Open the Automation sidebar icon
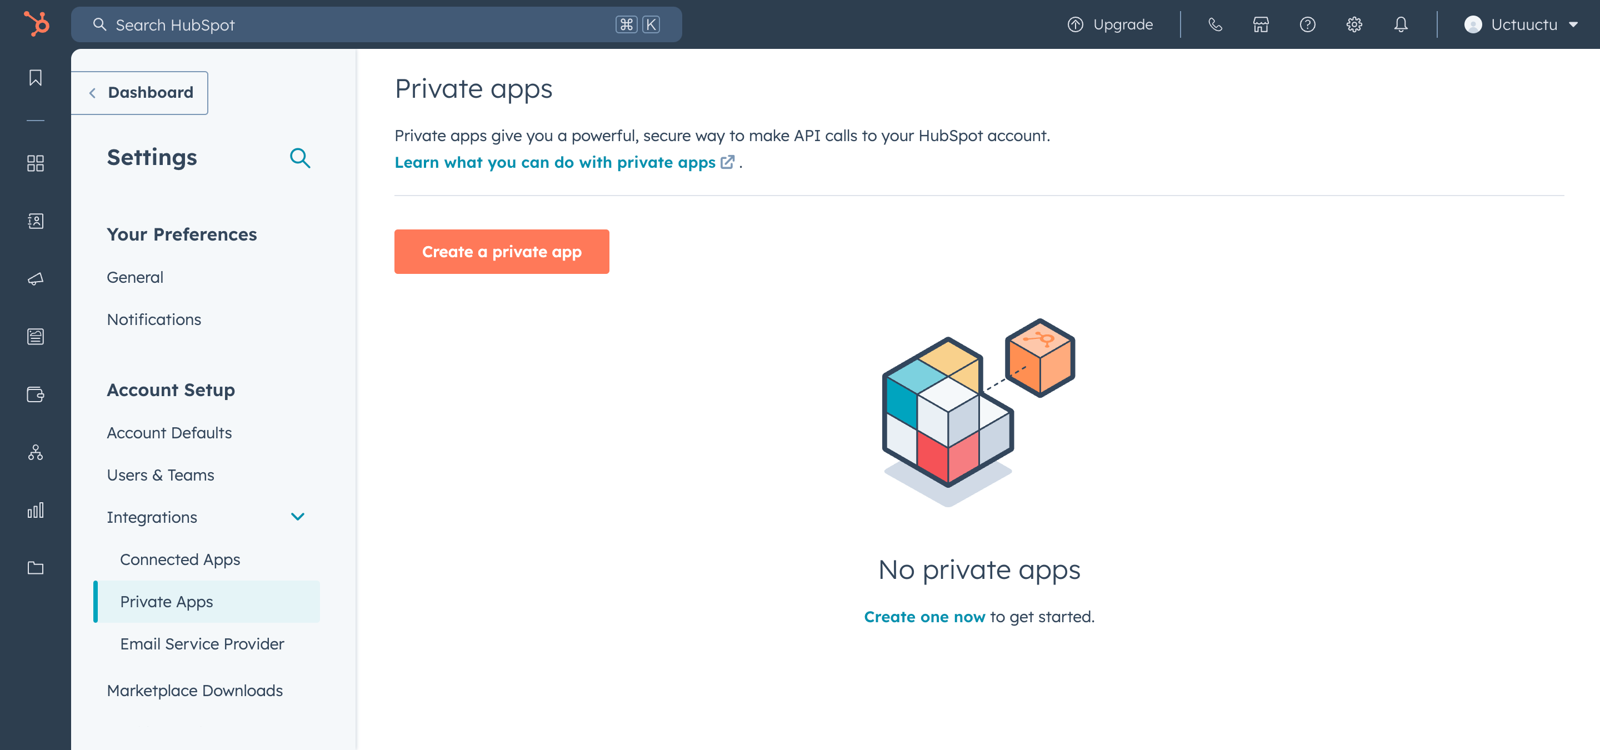 click(36, 452)
